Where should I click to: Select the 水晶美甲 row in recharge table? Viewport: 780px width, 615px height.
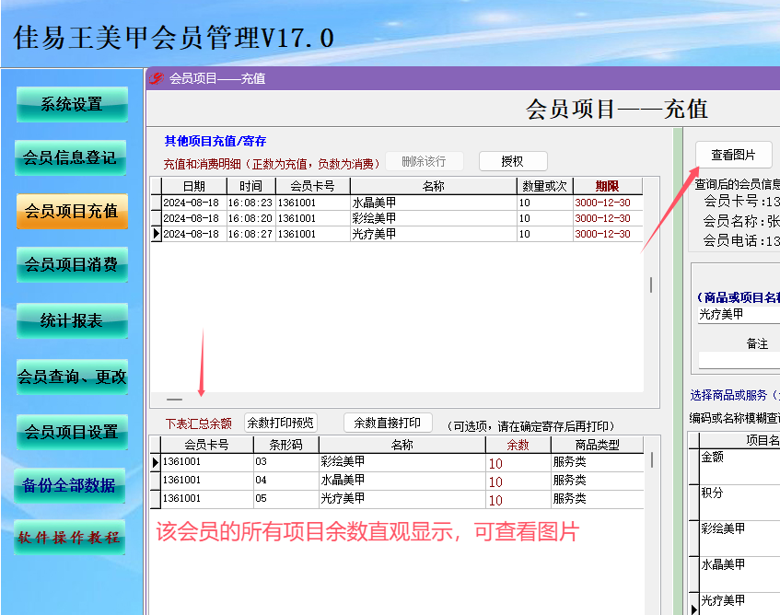tap(397, 203)
